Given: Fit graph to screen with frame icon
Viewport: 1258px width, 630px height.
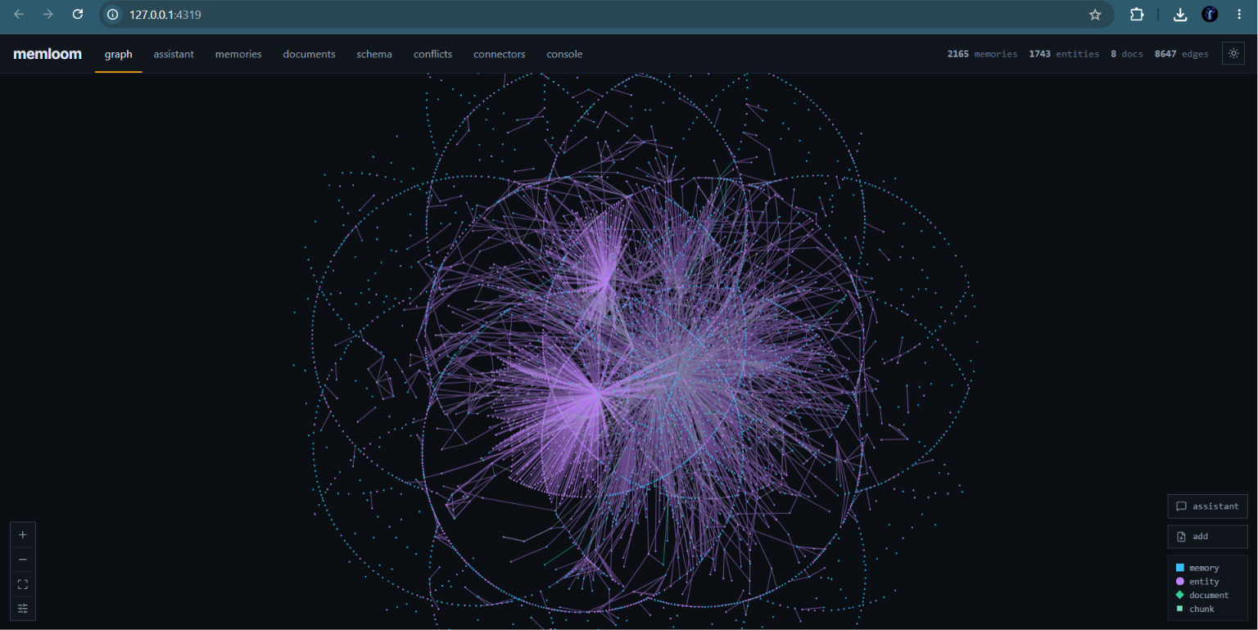Looking at the screenshot, I should pos(23,584).
